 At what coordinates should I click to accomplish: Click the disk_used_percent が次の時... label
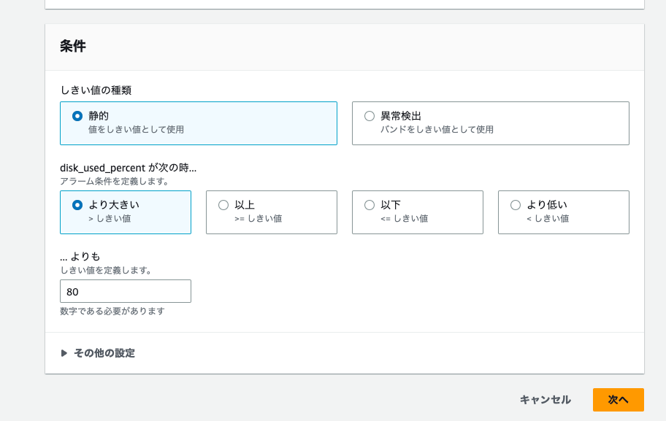[129, 168]
